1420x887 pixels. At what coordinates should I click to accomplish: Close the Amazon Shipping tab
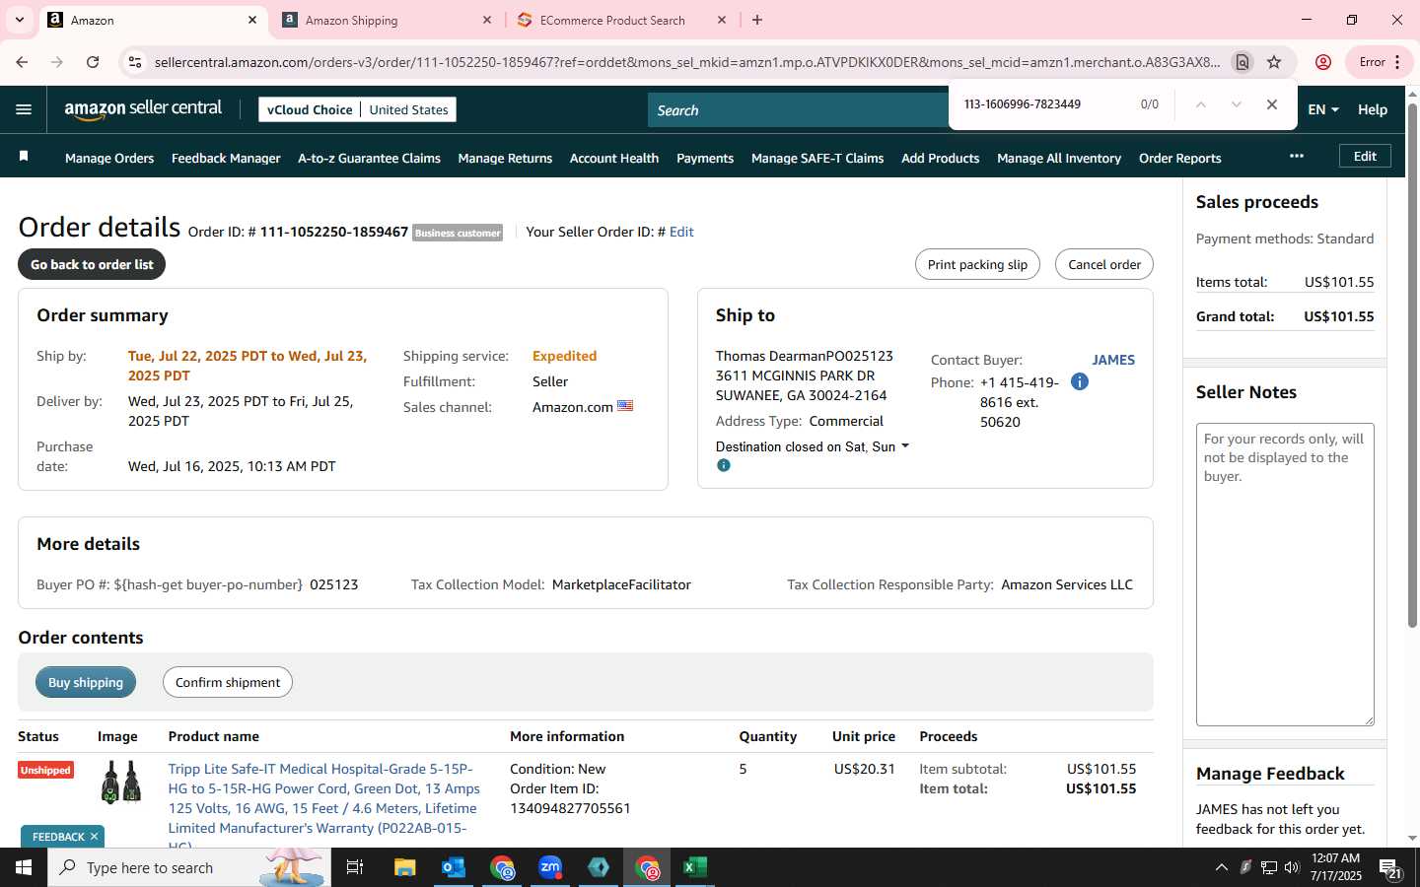[x=487, y=20]
